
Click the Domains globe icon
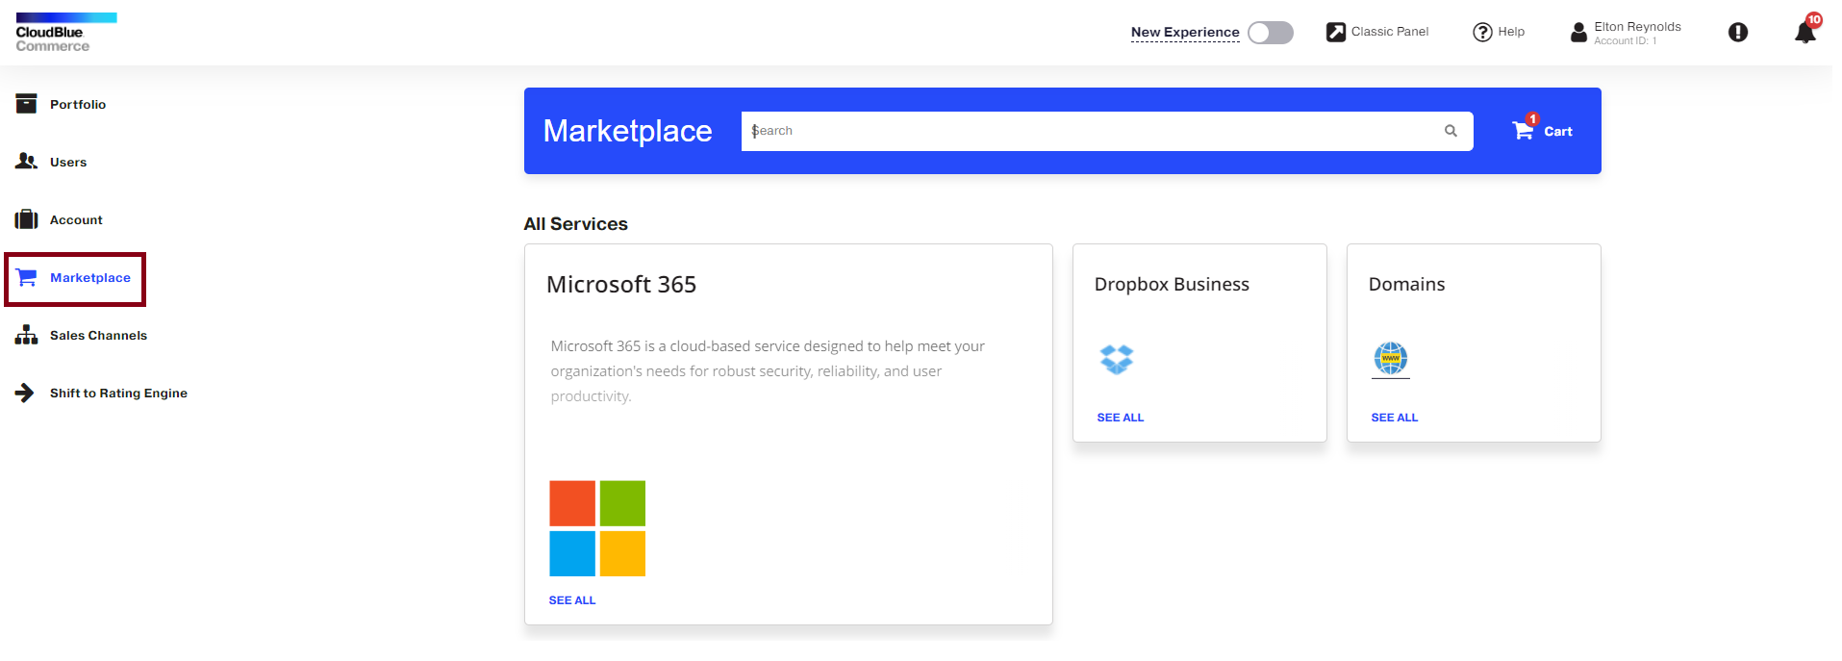pyautogui.click(x=1391, y=359)
